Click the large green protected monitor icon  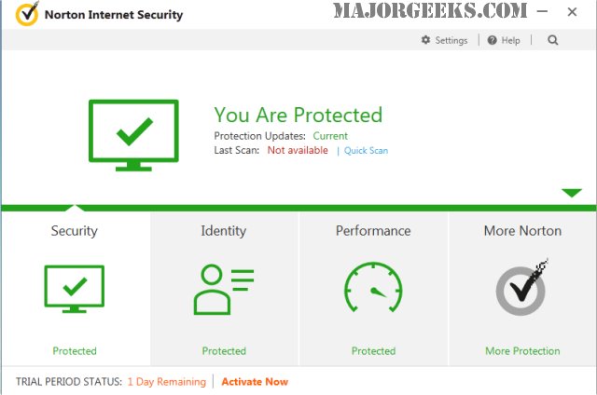pyautogui.click(x=134, y=134)
